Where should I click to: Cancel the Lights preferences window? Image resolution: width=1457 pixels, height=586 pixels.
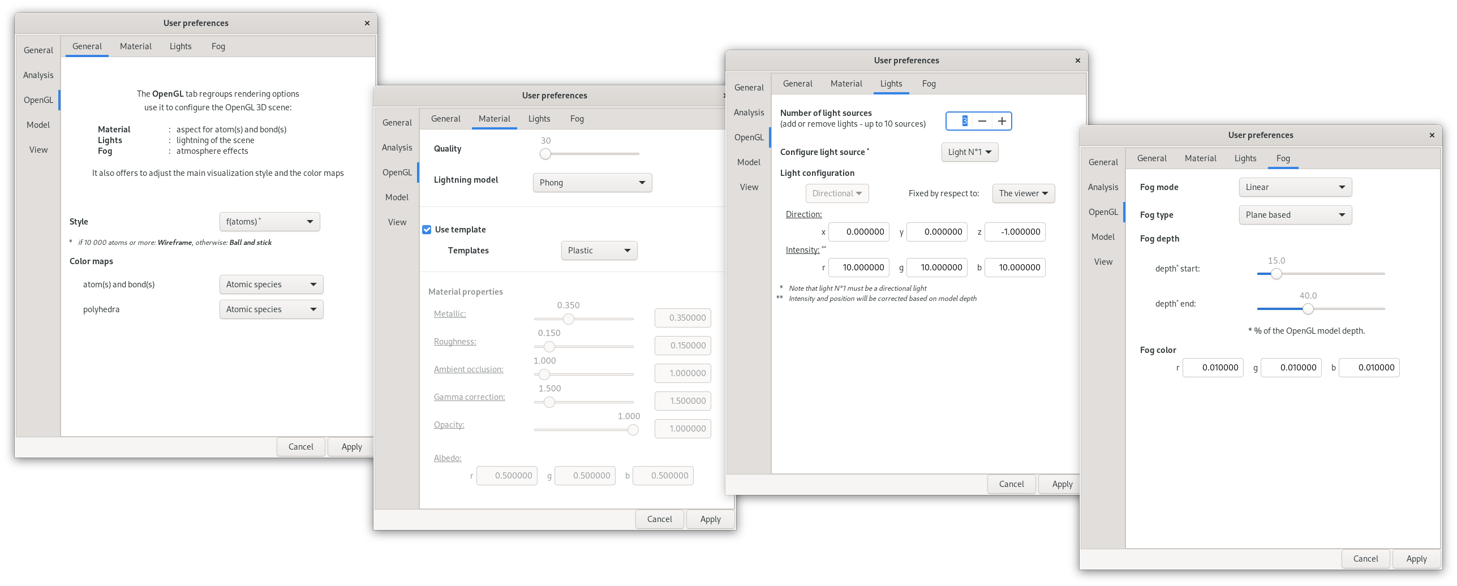(x=1011, y=484)
